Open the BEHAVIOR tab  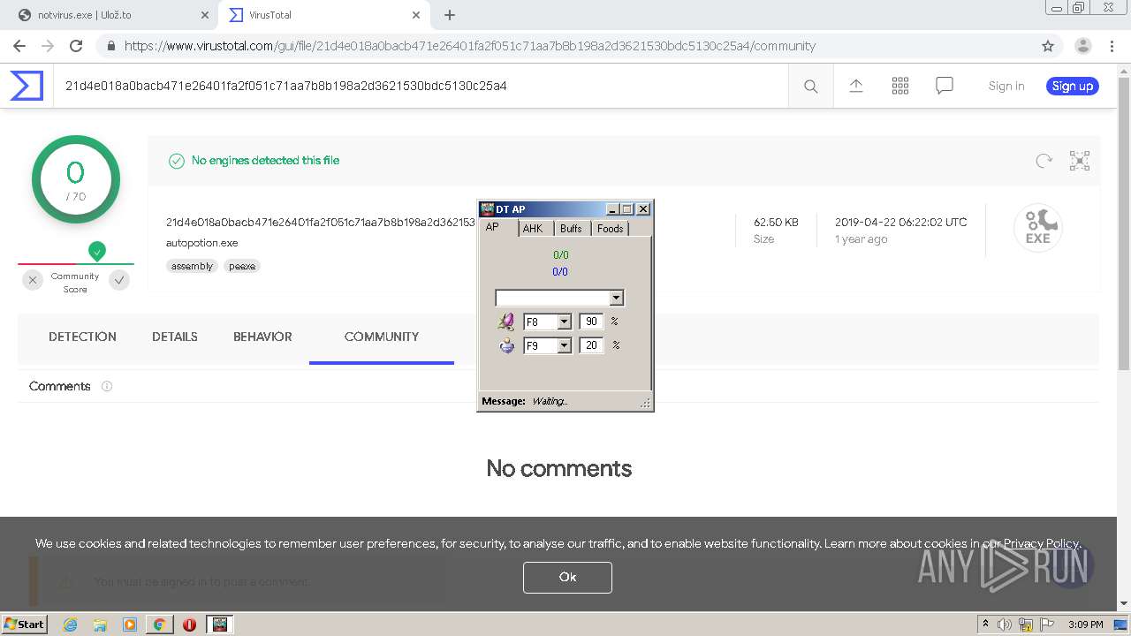pos(262,337)
